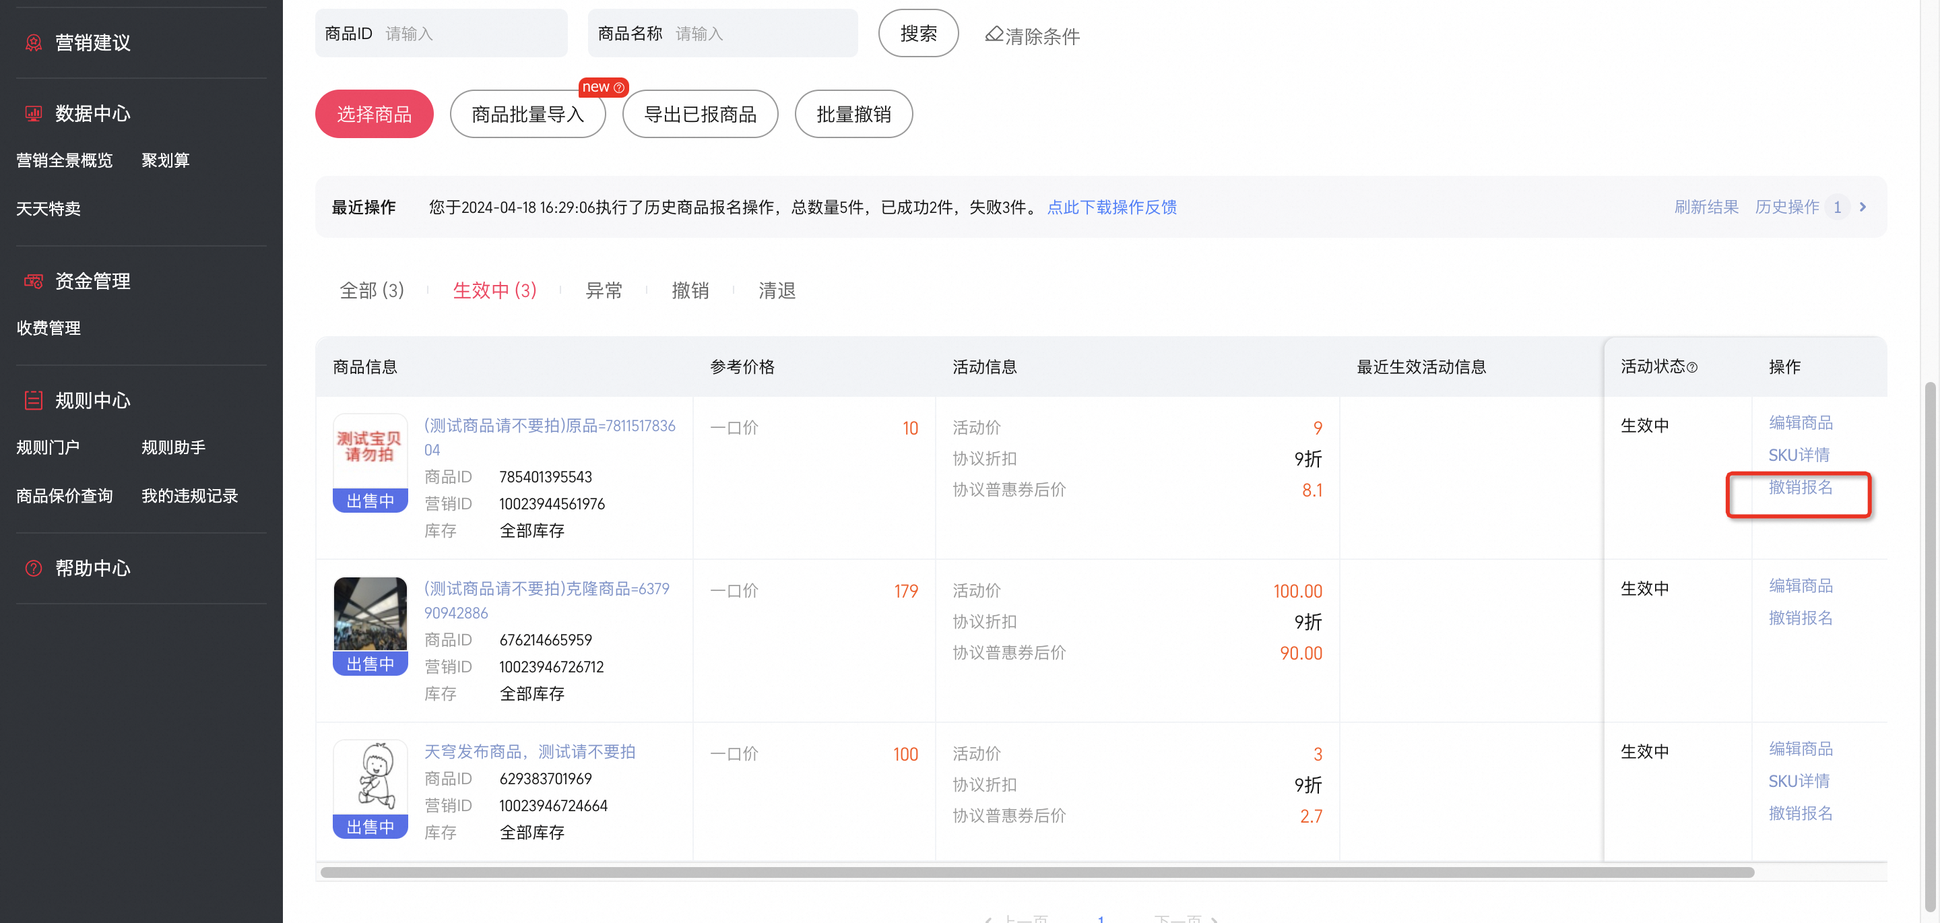Click the 活动状态 help question icon

click(x=1692, y=368)
